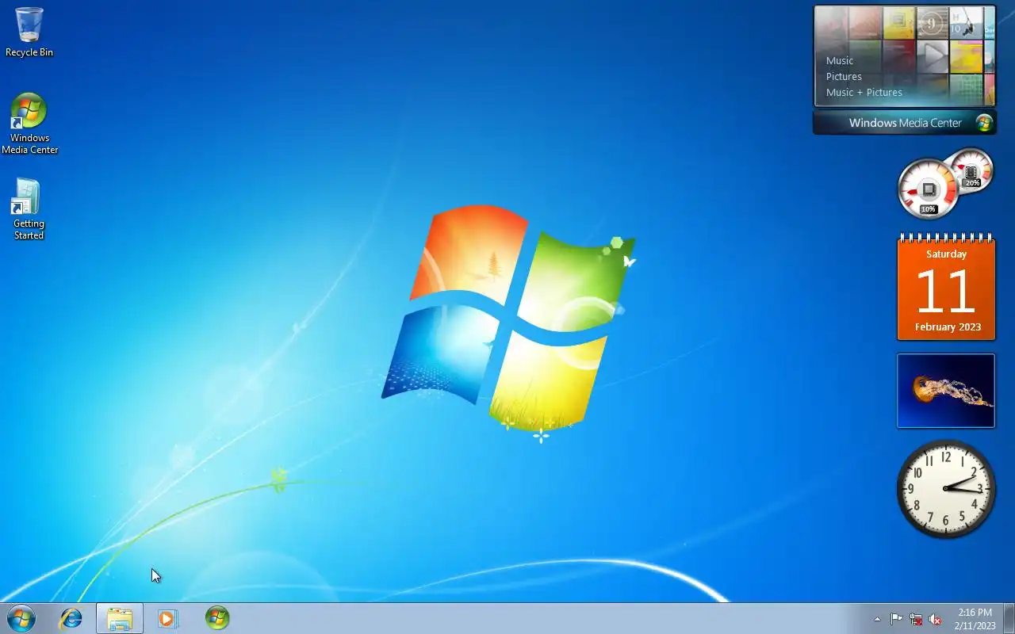
Task: Show hidden tray icons arrow
Action: tap(877, 619)
